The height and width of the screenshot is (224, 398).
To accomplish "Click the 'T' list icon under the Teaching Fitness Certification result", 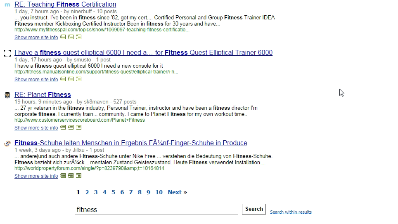I will (x=79, y=37).
